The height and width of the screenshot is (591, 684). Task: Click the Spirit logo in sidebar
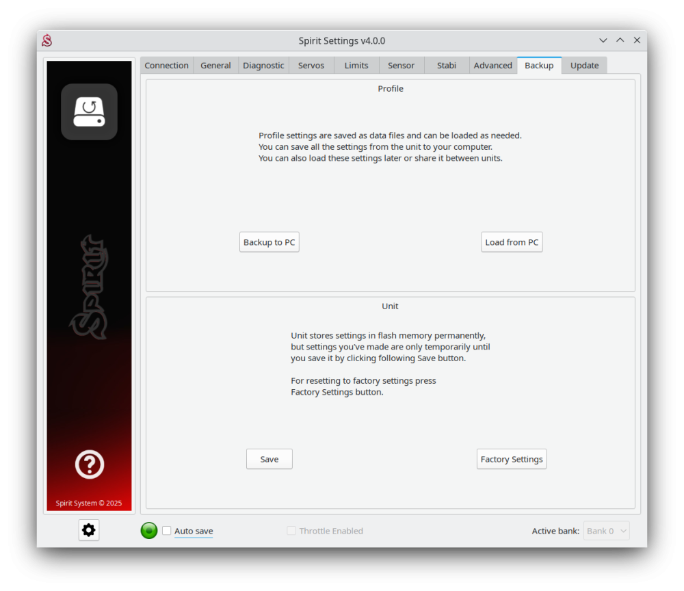89,287
